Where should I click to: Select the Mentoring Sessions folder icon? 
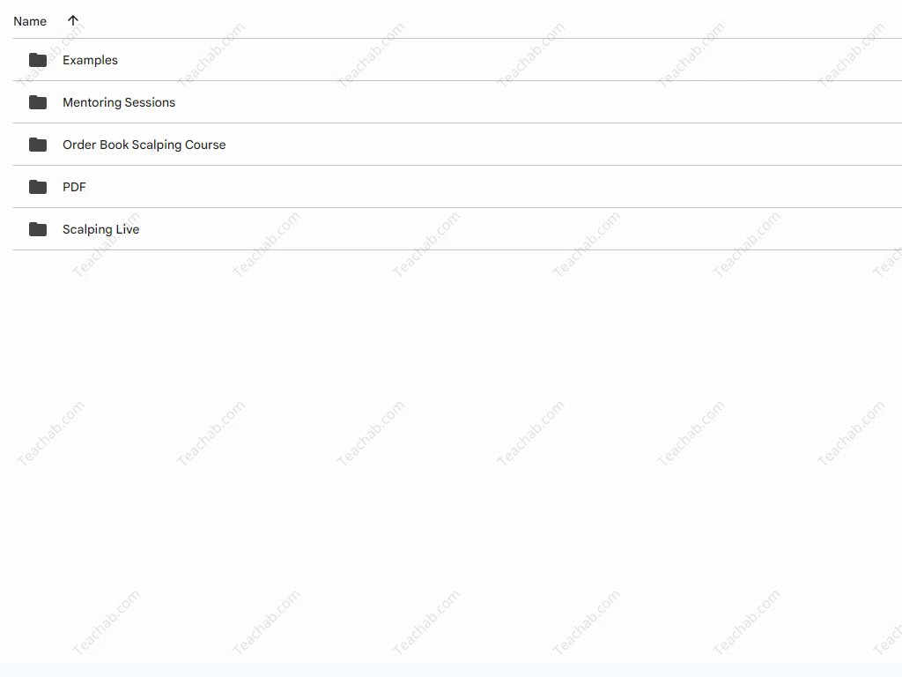pos(38,102)
